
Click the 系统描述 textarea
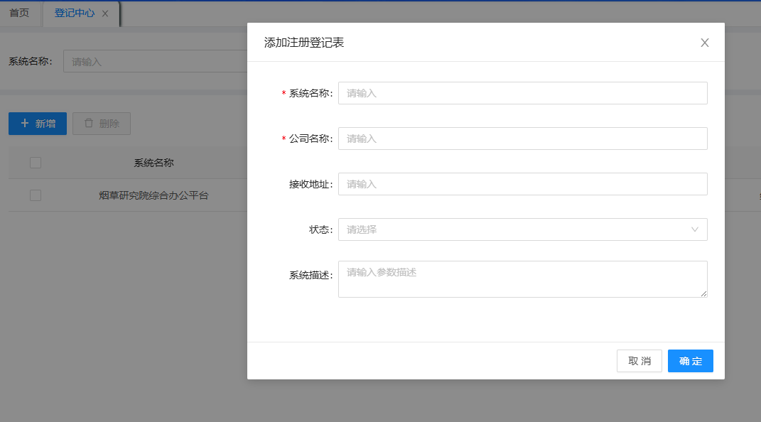point(522,278)
